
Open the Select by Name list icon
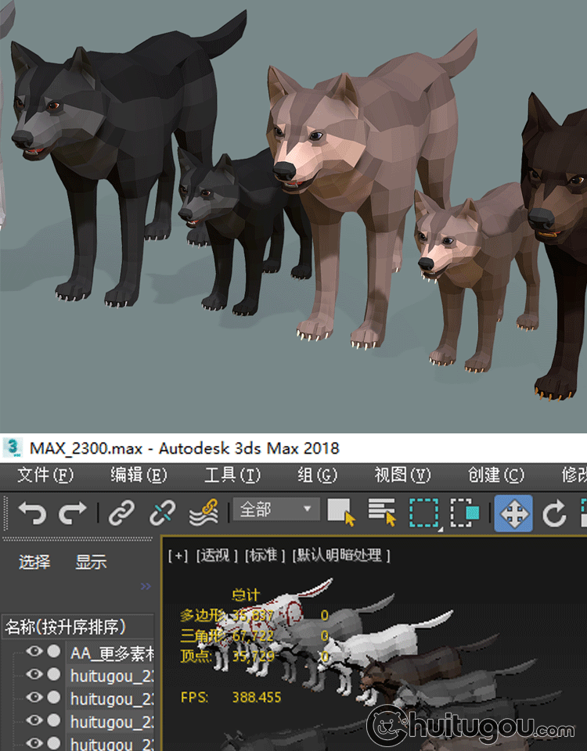382,513
